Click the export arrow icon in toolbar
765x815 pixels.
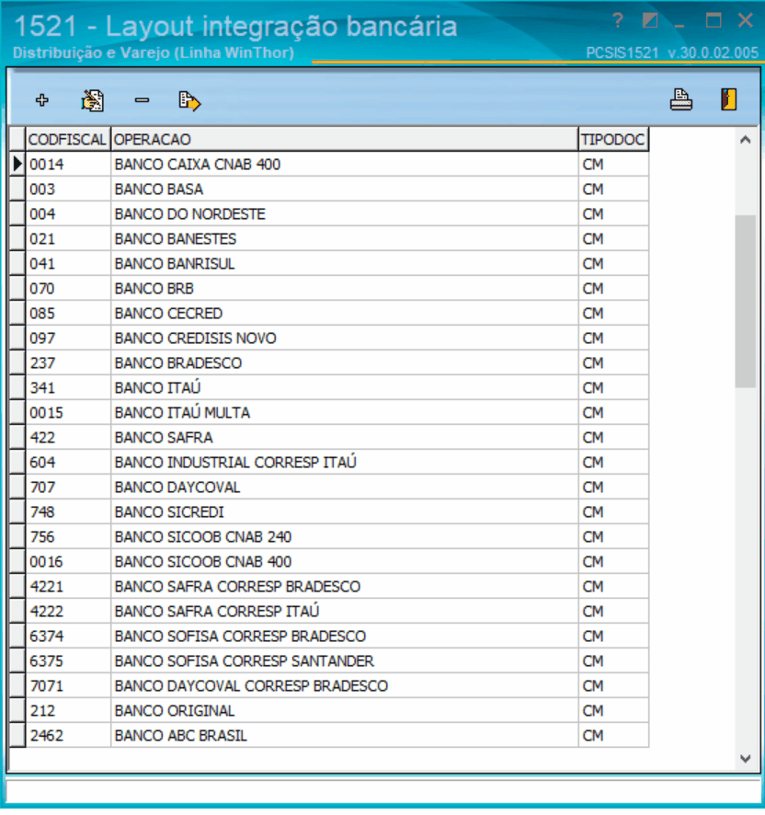point(189,101)
